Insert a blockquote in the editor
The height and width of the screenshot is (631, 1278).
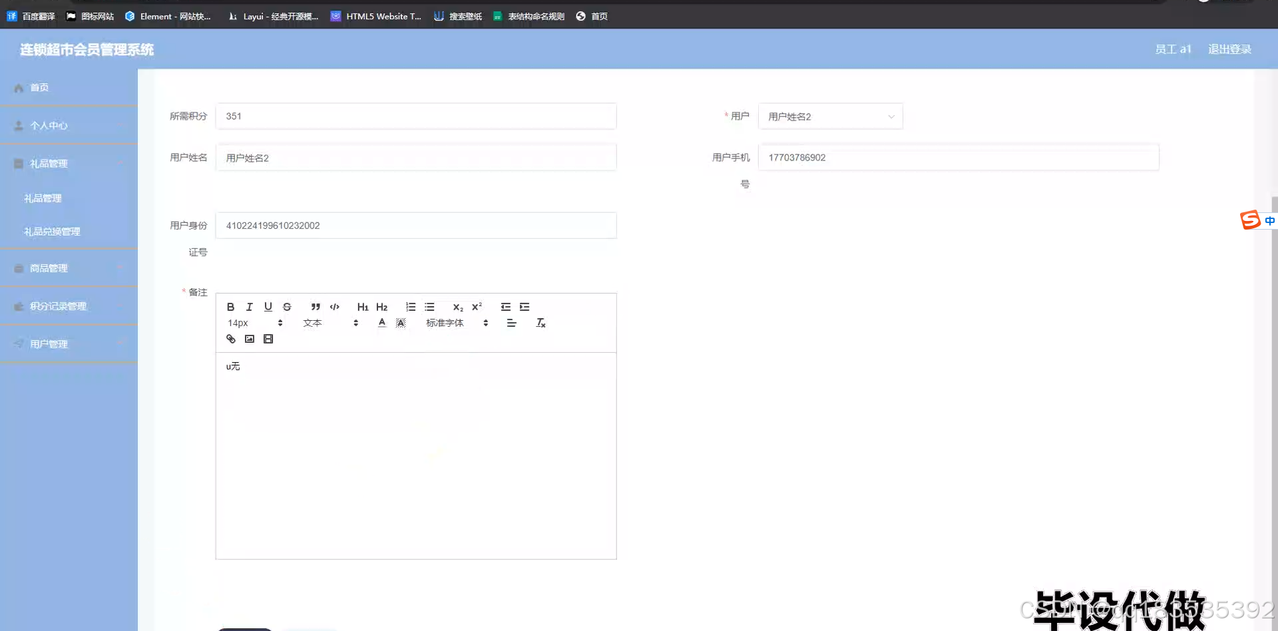[x=315, y=307]
